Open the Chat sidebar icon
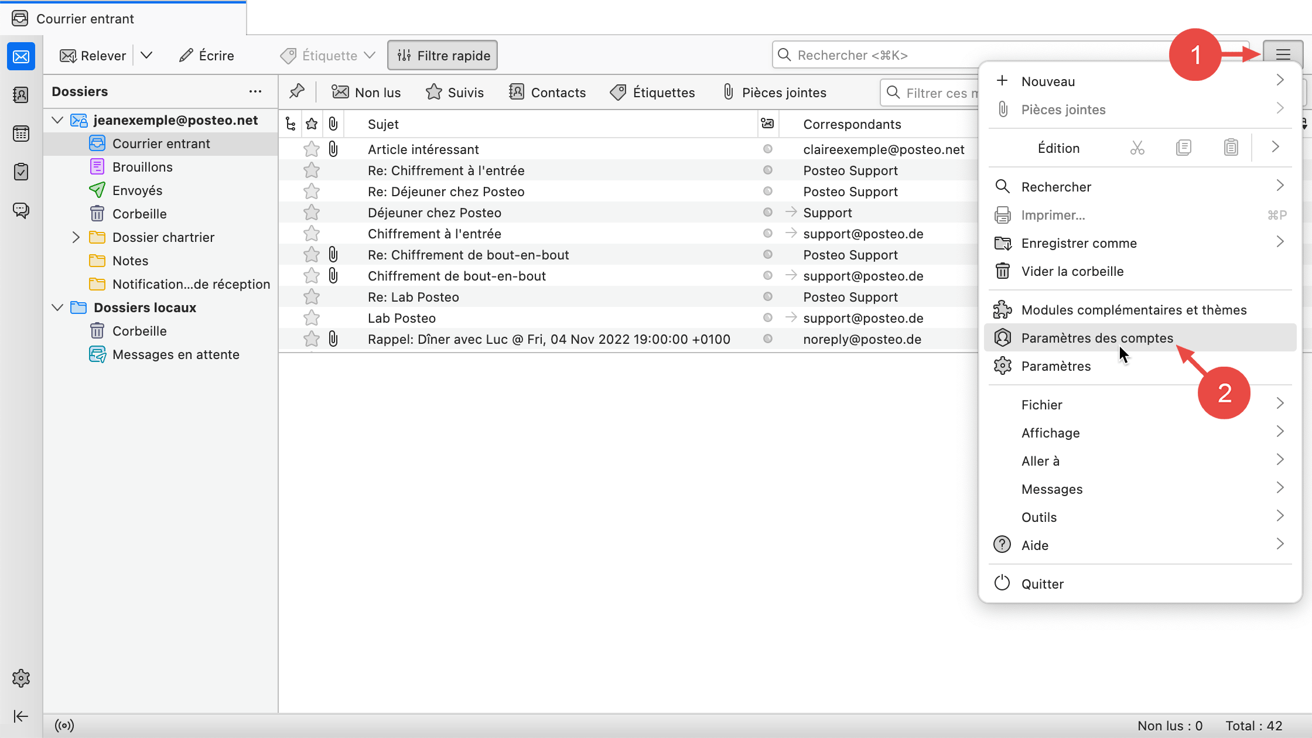Screen dimensions: 1312x738 21,210
